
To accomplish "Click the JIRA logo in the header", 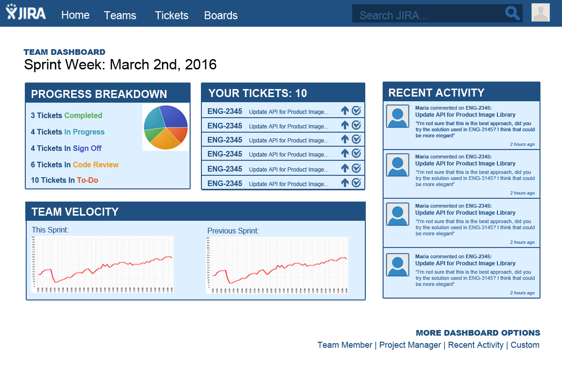I will [x=26, y=12].
